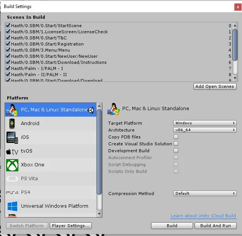The width and height of the screenshot is (242, 236).
Task: Click Add Open Scenes button
Action: click(215, 86)
